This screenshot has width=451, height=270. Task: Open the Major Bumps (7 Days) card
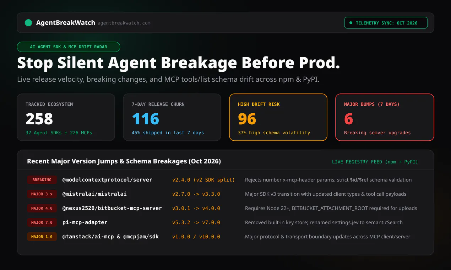[385, 117]
